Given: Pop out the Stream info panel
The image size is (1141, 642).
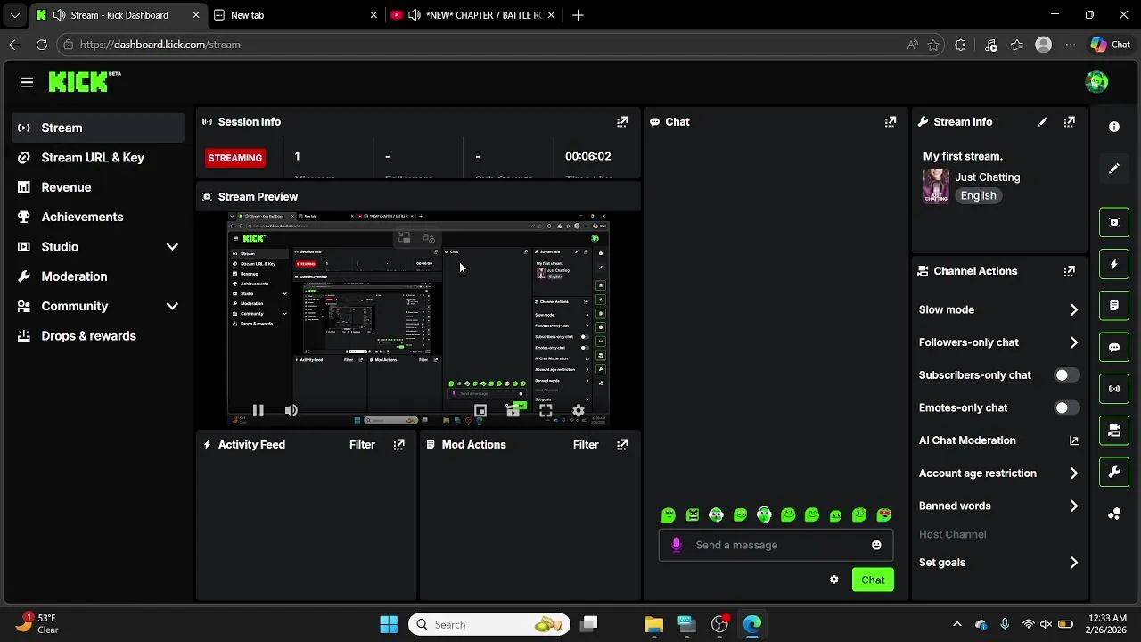Looking at the screenshot, I should click(1070, 122).
